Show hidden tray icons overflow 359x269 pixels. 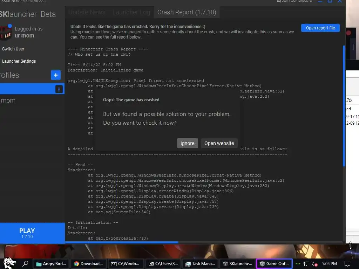point(298,264)
